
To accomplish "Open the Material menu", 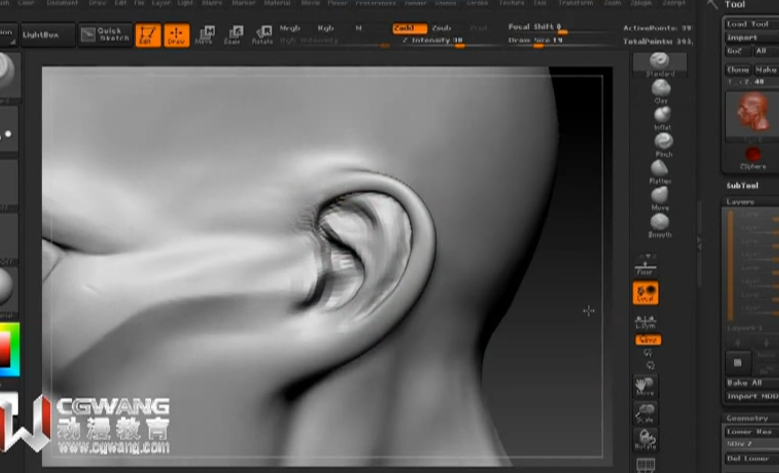I will click(277, 3).
